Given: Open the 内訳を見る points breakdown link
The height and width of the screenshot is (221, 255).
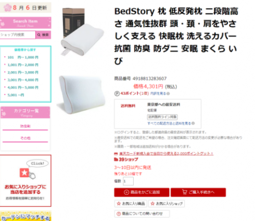Looking at the screenshot, I should (x=158, y=94).
